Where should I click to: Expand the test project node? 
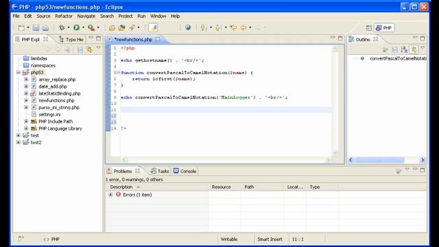(x=19, y=135)
